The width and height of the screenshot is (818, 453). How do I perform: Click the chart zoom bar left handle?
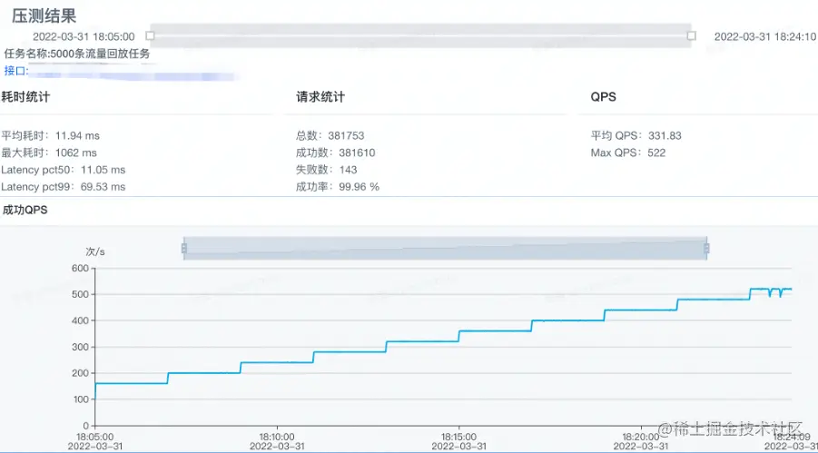[184, 249]
